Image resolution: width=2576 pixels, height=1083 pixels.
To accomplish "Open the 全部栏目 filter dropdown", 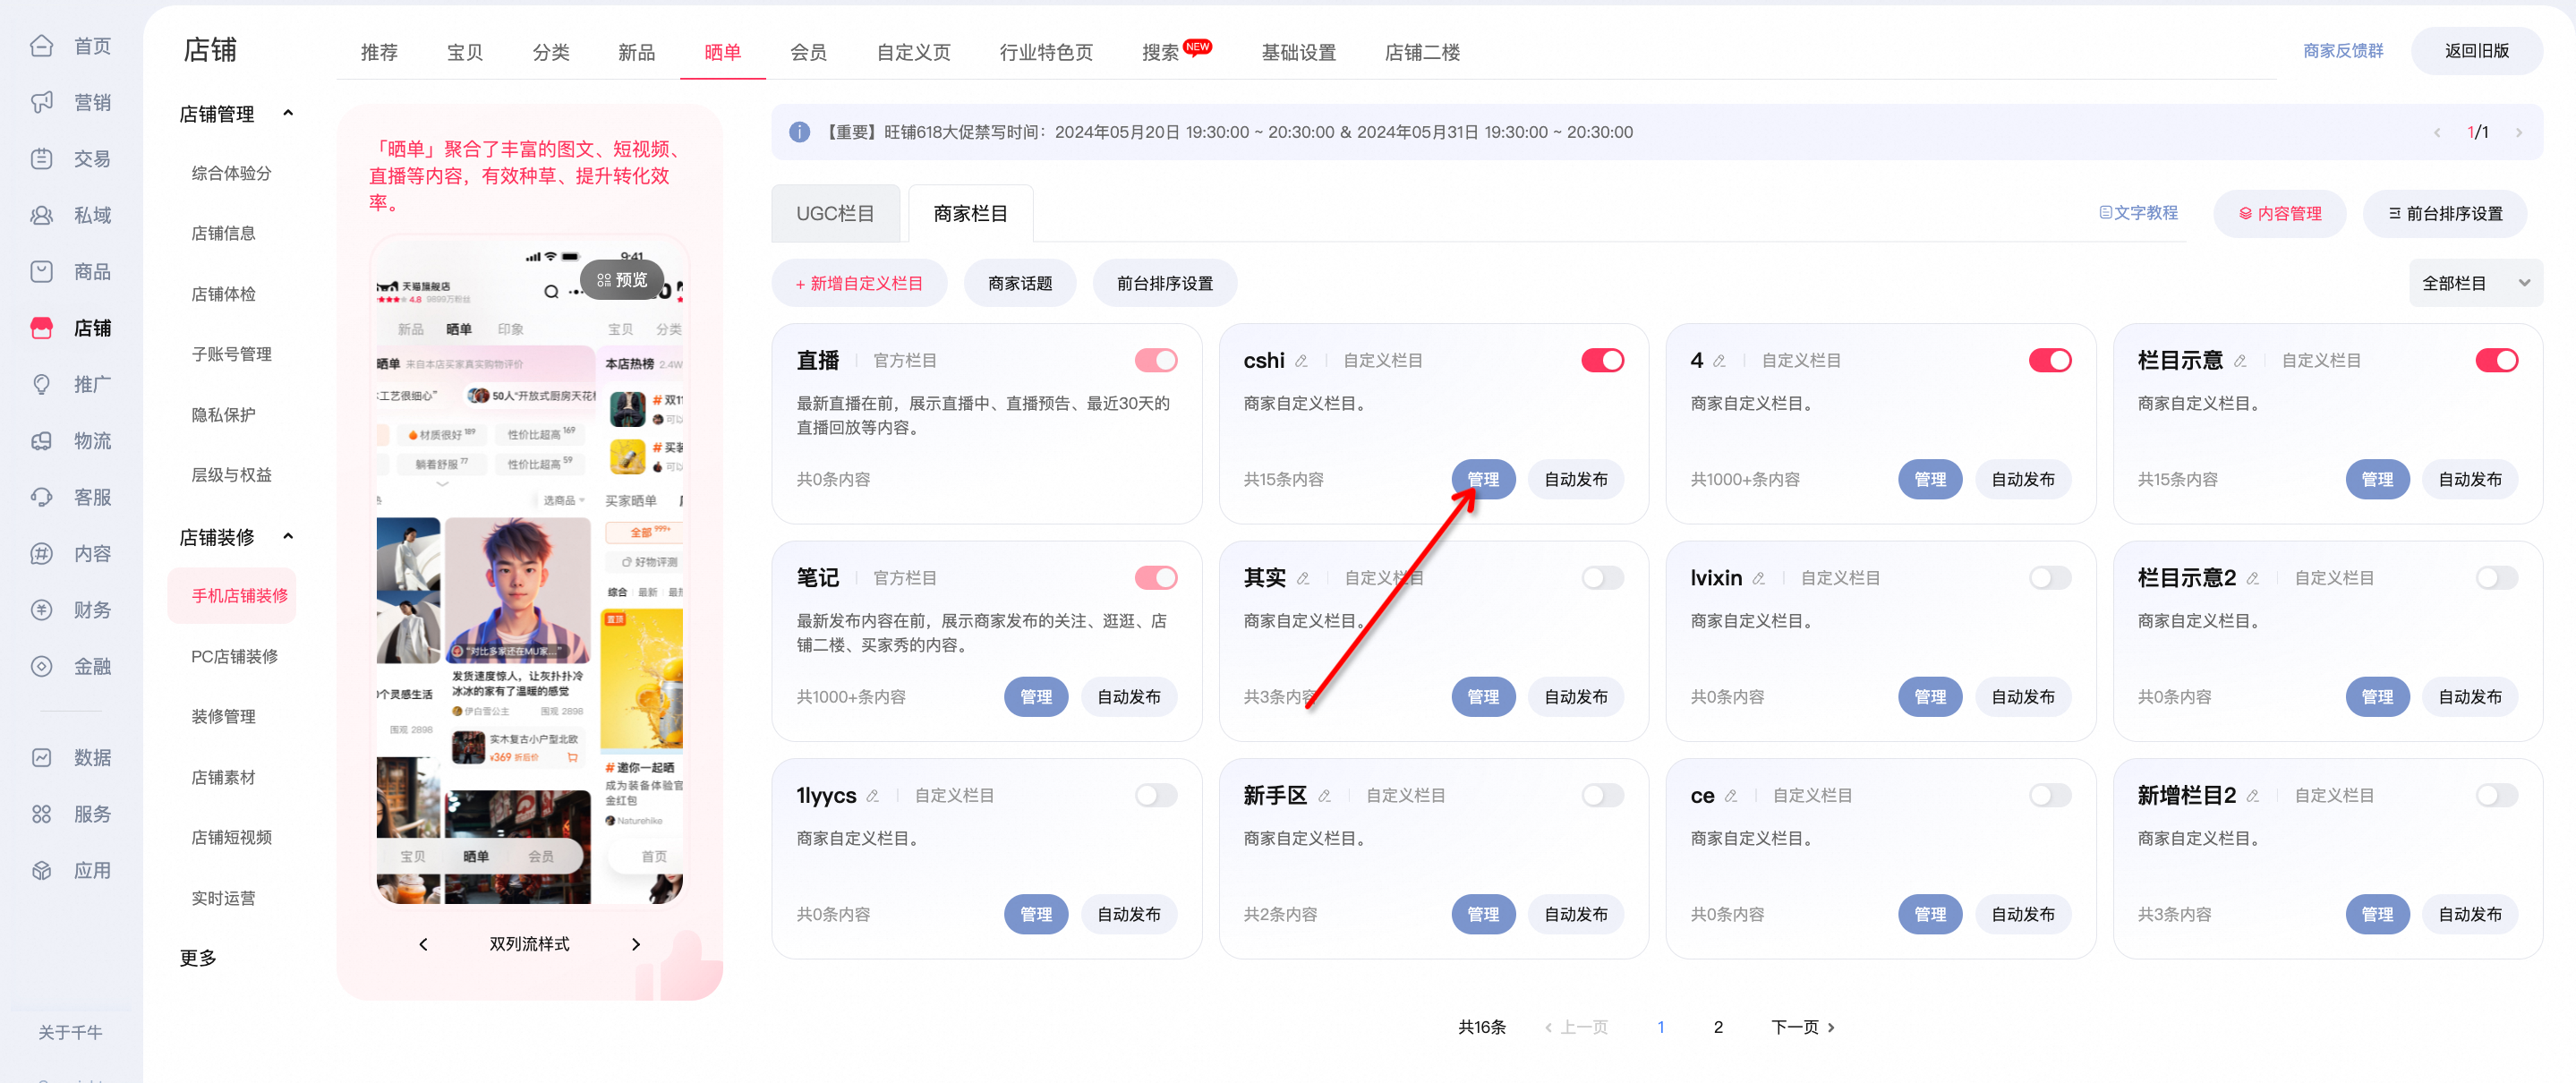I will tap(2475, 283).
